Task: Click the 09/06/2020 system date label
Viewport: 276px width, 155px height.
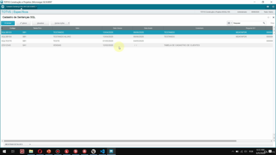Action: tap(255, 12)
